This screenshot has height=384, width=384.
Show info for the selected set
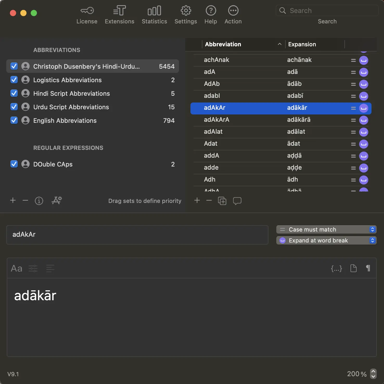pyautogui.click(x=39, y=201)
